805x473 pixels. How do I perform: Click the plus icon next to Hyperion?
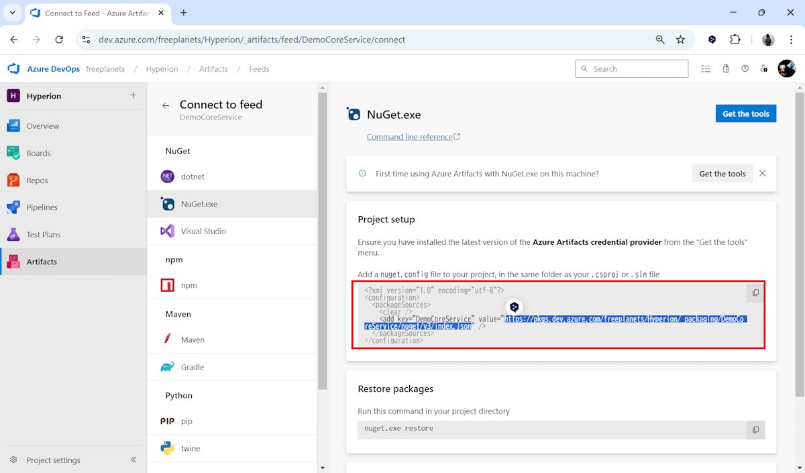click(x=133, y=95)
